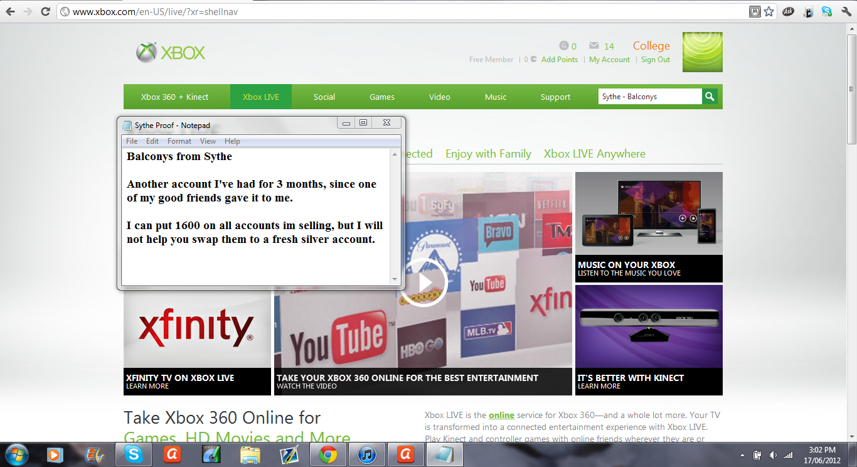Focus the Xbox search box containing 'Sythe - Balconys'
857x467 pixels.
click(650, 97)
